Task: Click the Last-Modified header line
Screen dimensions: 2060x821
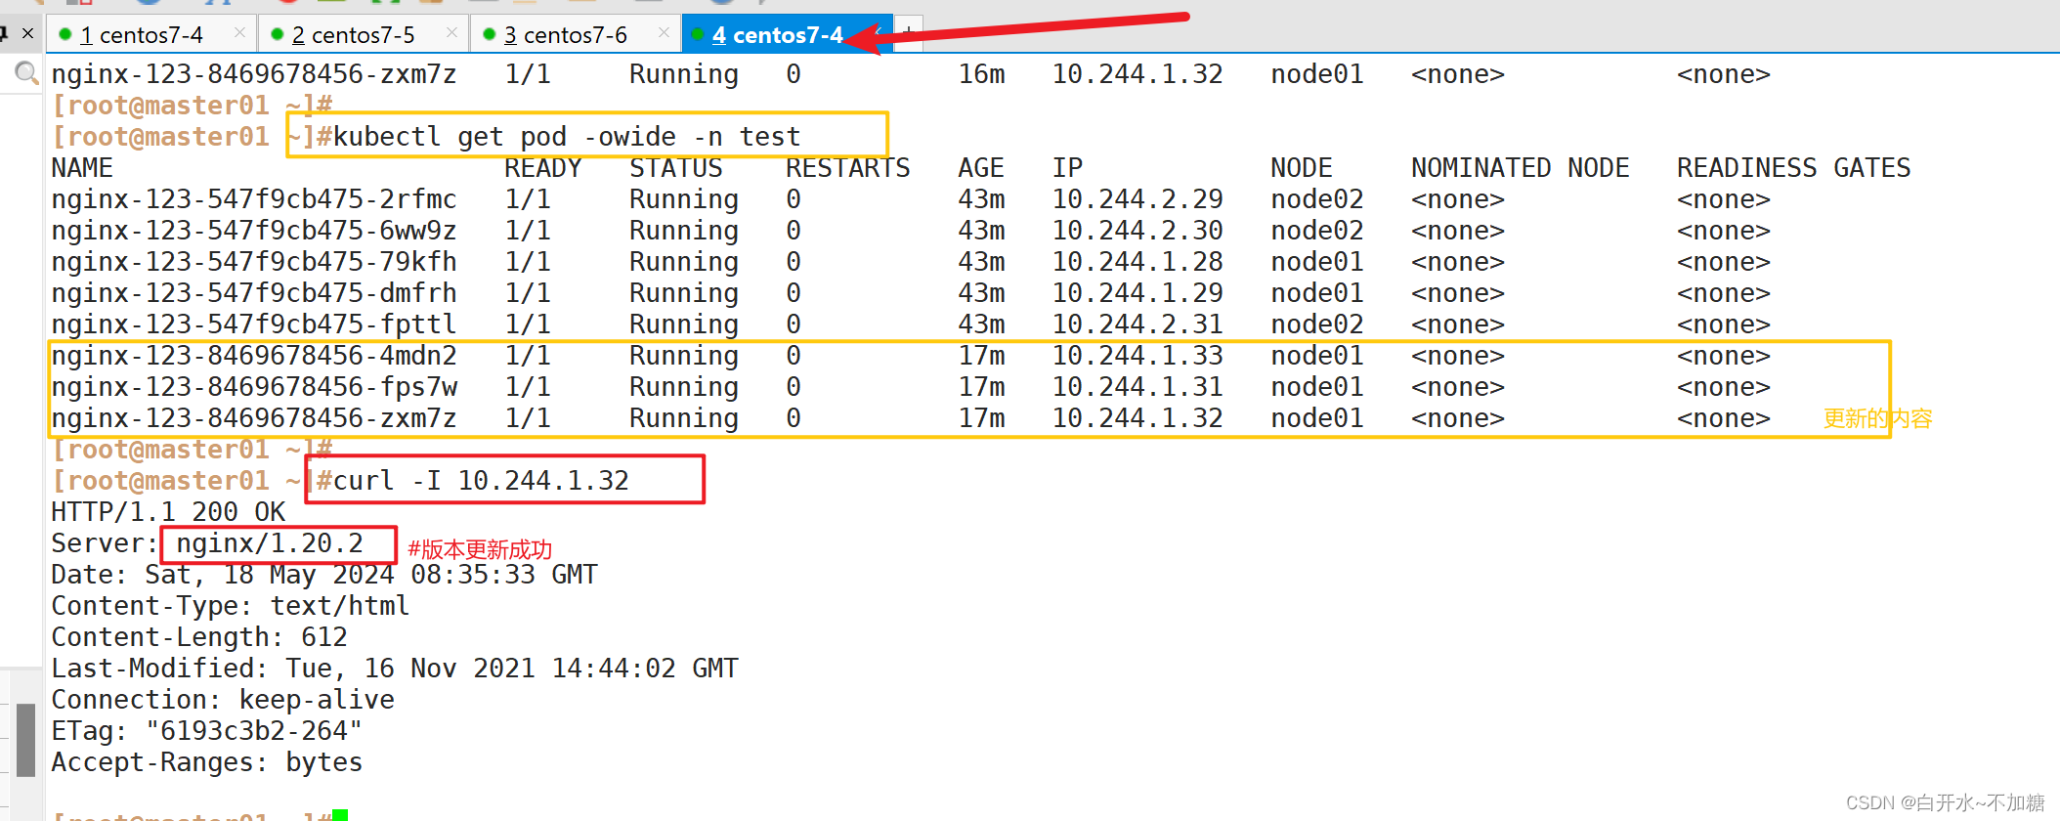Action: tap(395, 669)
